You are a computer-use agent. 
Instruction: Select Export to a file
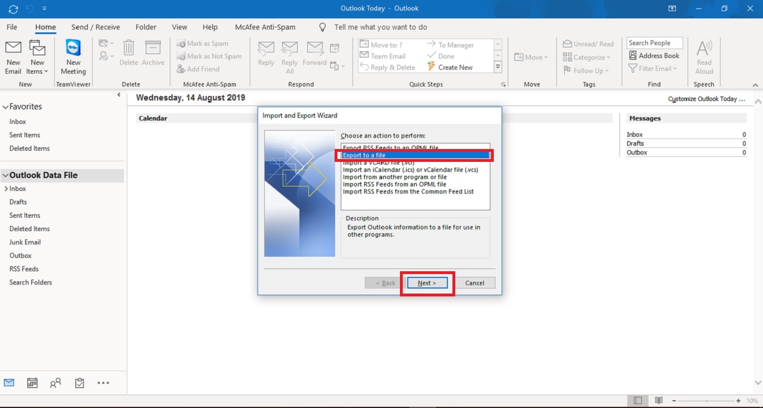pos(415,155)
